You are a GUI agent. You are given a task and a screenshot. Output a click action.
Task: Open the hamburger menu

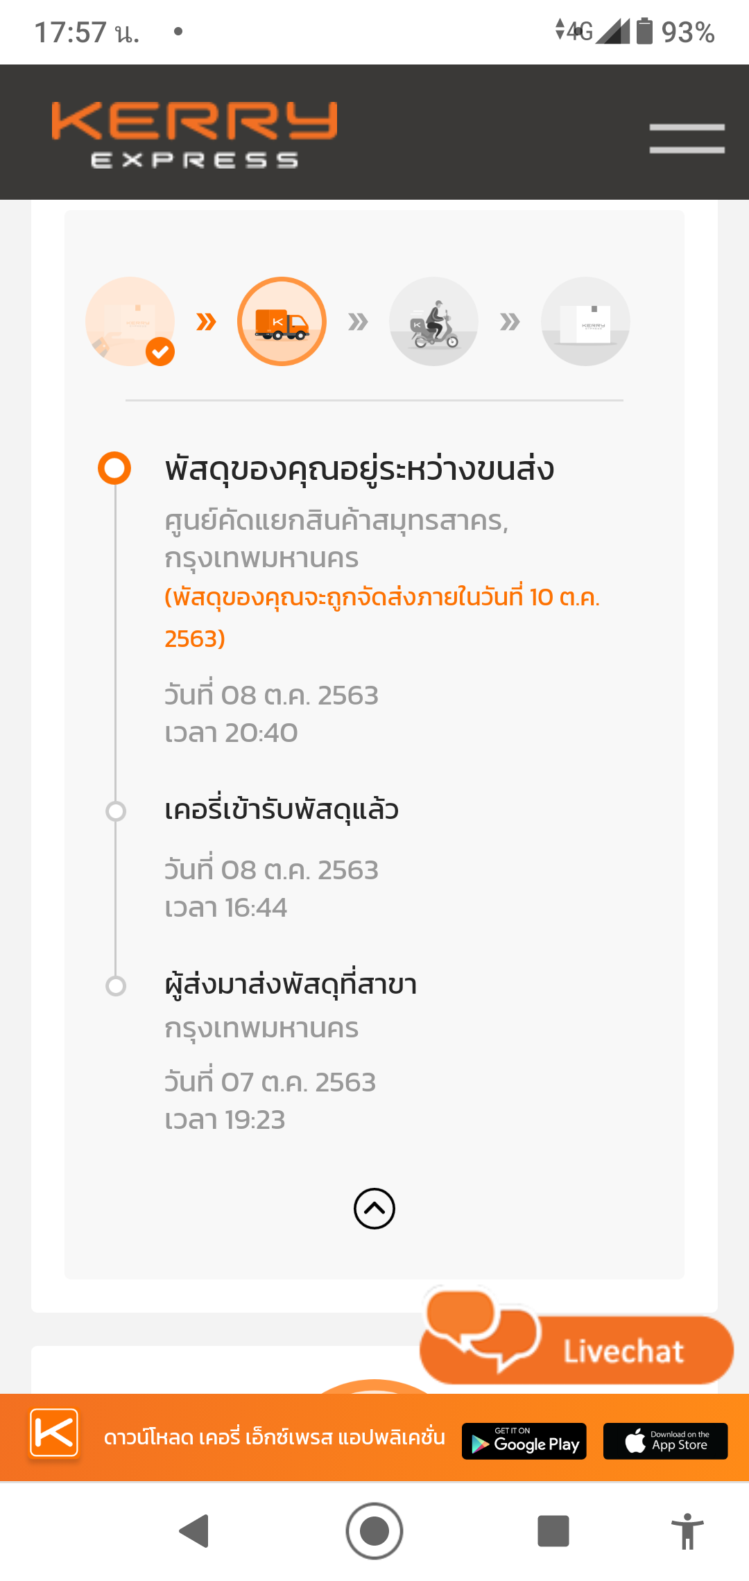click(x=687, y=138)
